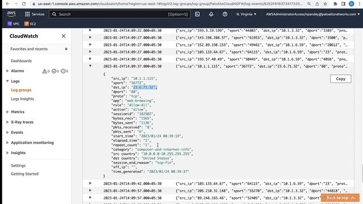
Task: Open the browser three-dot menu
Action: 360,4
